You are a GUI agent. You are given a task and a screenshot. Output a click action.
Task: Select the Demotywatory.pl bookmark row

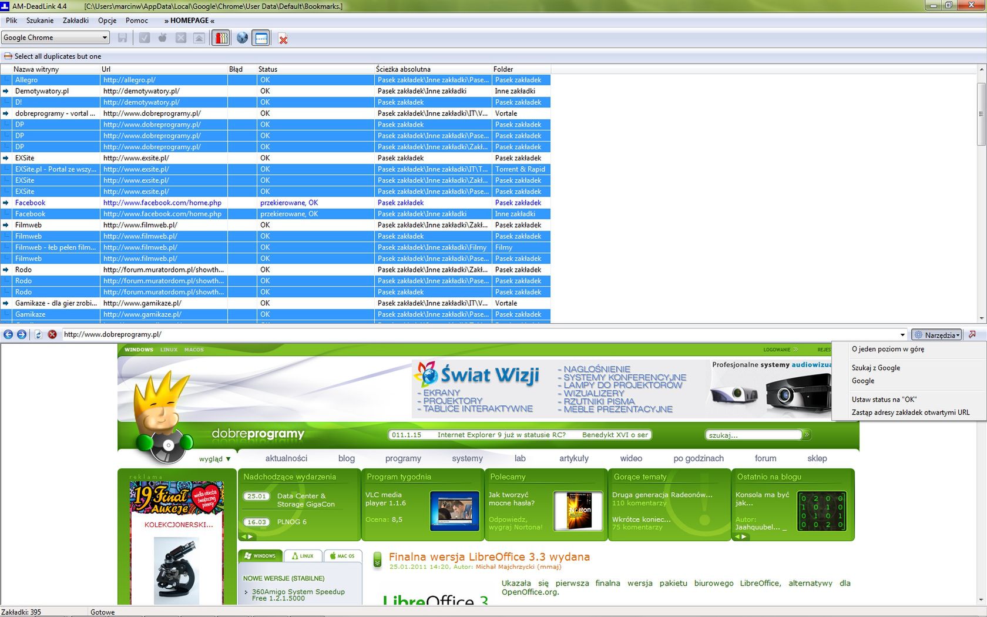coord(276,91)
